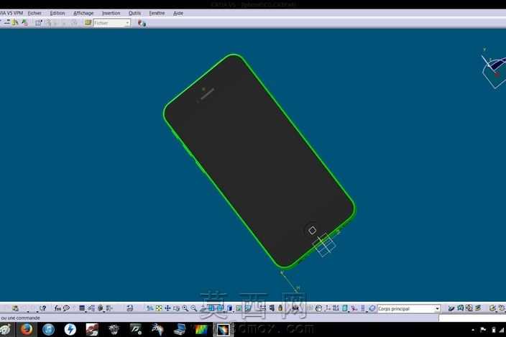The height and width of the screenshot is (337, 506).
Task: Select the Fit All In view icon
Action: (x=159, y=308)
